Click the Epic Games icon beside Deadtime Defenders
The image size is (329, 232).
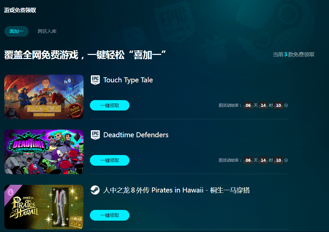tap(95, 135)
